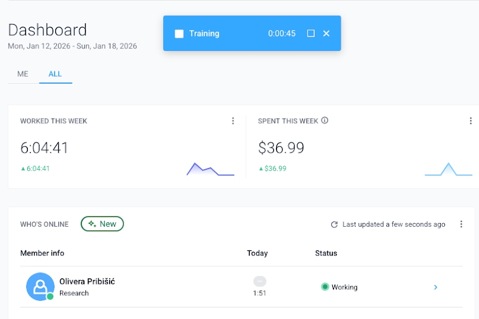Image resolution: width=479 pixels, height=319 pixels.
Task: Switch to the ME tab
Action: point(22,74)
